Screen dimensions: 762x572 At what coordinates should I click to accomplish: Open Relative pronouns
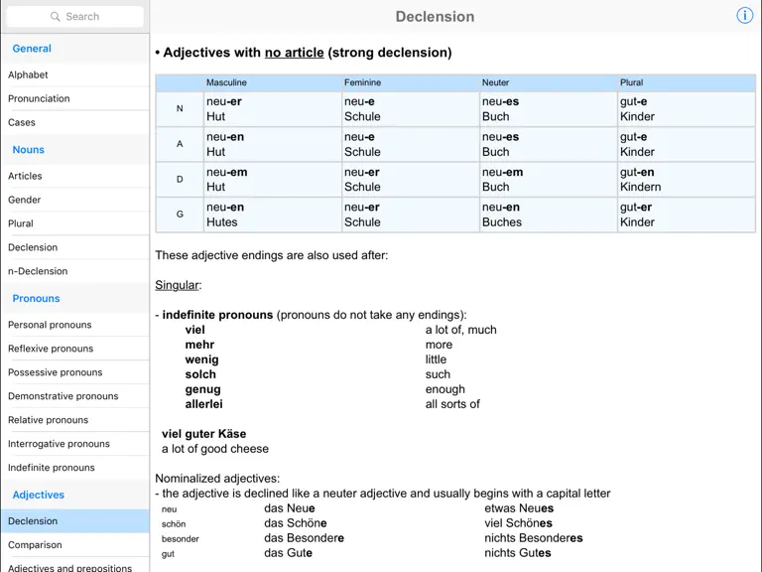(x=74, y=420)
